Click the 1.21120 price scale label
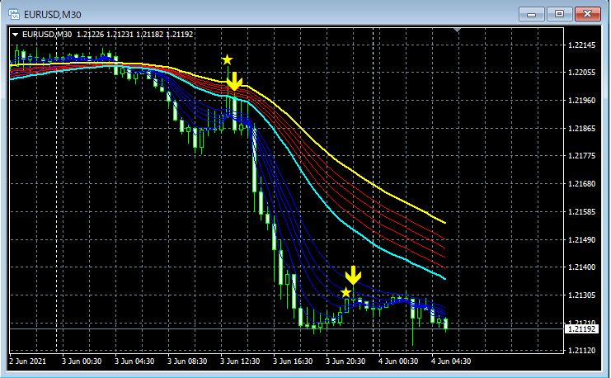The width and height of the screenshot is (611, 378). coord(582,351)
